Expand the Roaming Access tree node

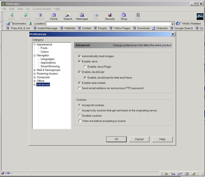click(35, 74)
